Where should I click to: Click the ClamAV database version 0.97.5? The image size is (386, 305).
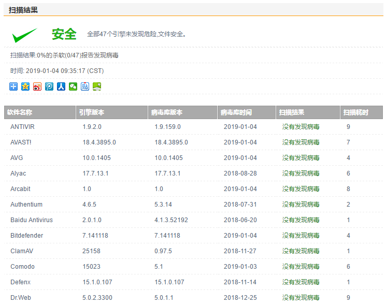pos(163,251)
